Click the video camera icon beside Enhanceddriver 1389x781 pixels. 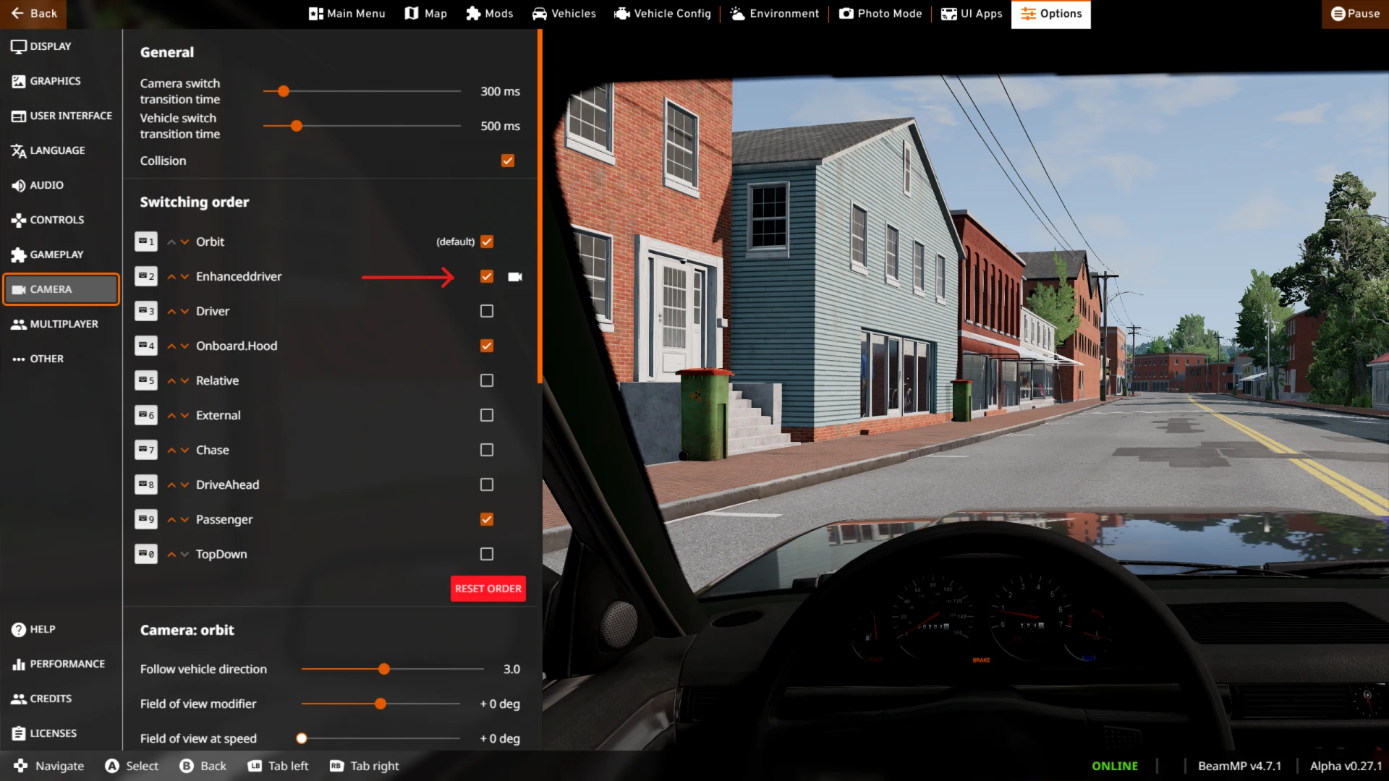coord(514,276)
